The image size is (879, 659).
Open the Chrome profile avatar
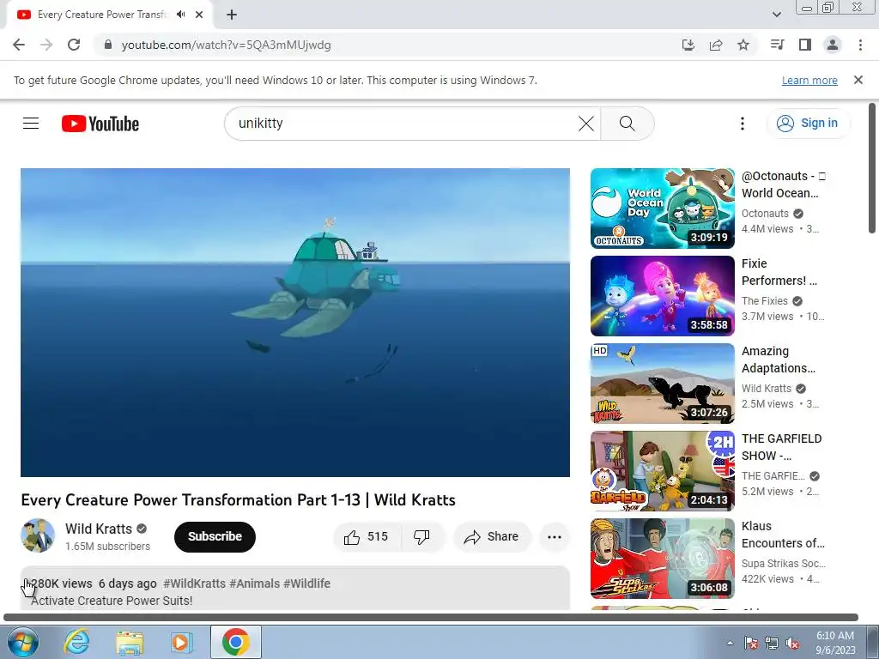click(x=833, y=45)
